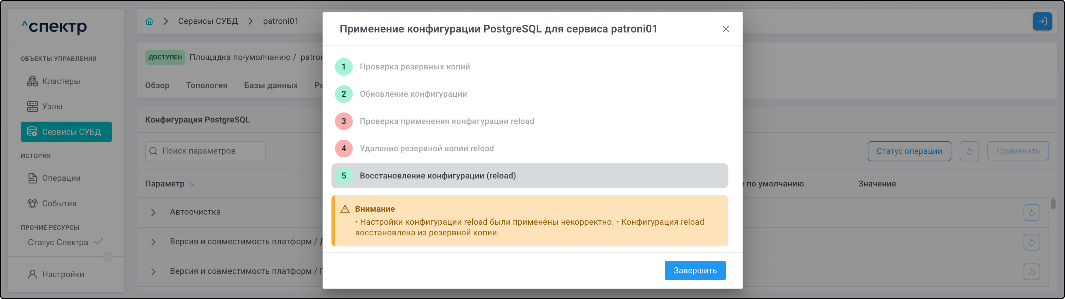Switch to the Базы данных tab
1065x299 pixels.
270,85
